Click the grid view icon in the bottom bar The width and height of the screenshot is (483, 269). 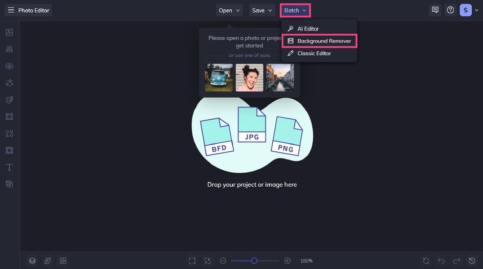click(63, 261)
